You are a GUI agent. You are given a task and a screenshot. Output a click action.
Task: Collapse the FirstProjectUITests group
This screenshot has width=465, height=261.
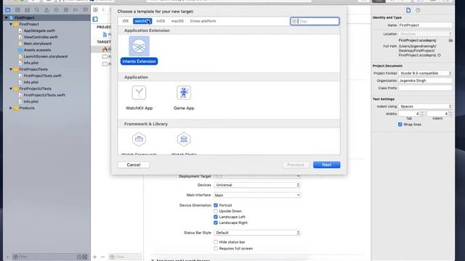11,88
